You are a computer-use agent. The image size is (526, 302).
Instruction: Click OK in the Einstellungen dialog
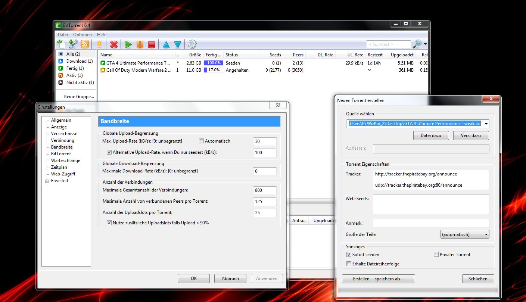pyautogui.click(x=194, y=278)
